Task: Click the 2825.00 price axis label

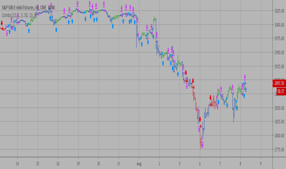Action: 279,121
